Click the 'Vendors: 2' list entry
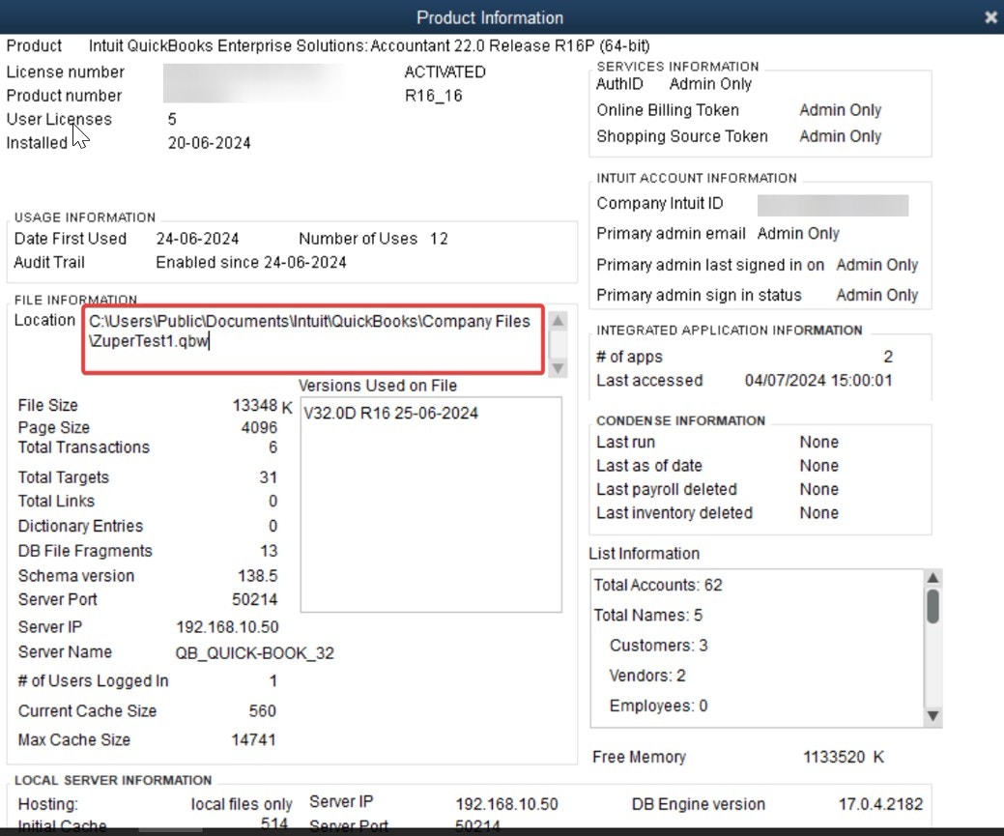 [x=647, y=676]
